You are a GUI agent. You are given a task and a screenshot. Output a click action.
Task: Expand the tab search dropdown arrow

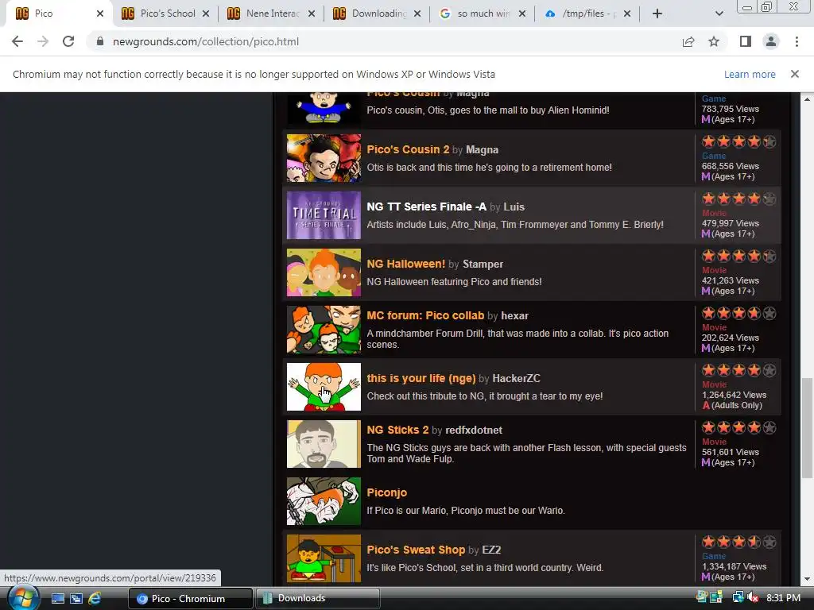[x=719, y=14]
